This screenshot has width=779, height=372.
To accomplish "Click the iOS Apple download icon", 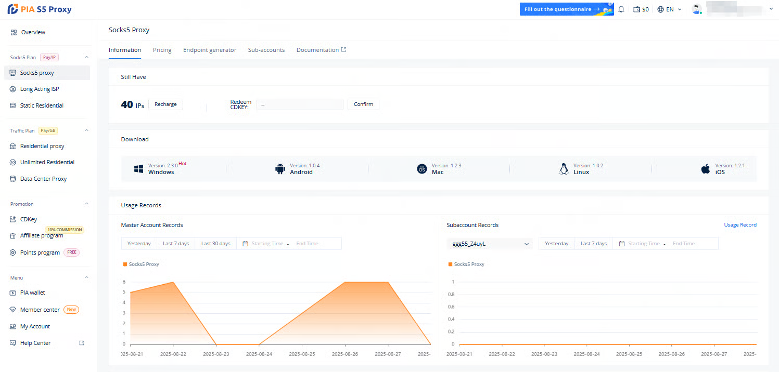I will click(706, 169).
